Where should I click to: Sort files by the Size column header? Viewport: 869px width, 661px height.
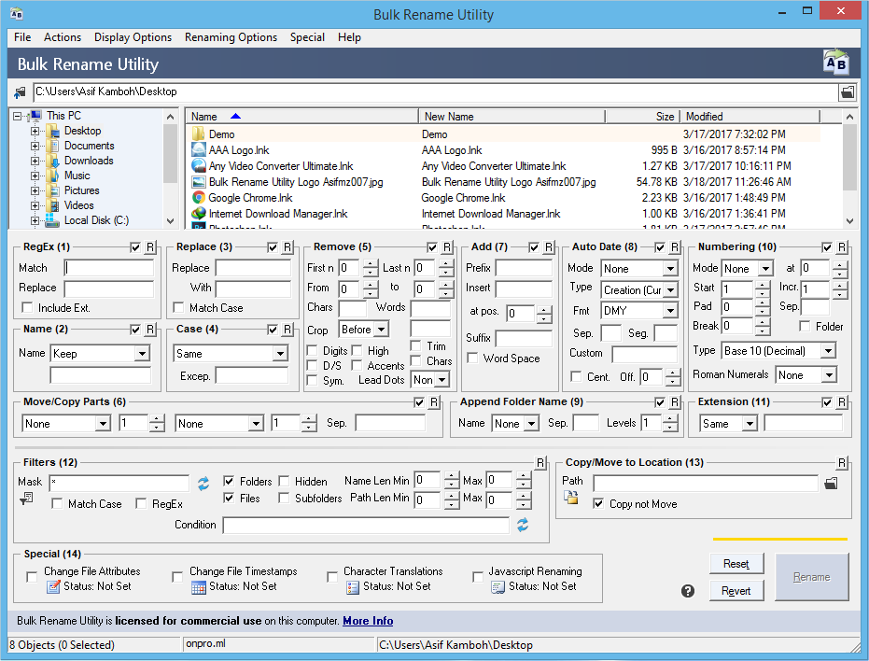pyautogui.click(x=642, y=117)
